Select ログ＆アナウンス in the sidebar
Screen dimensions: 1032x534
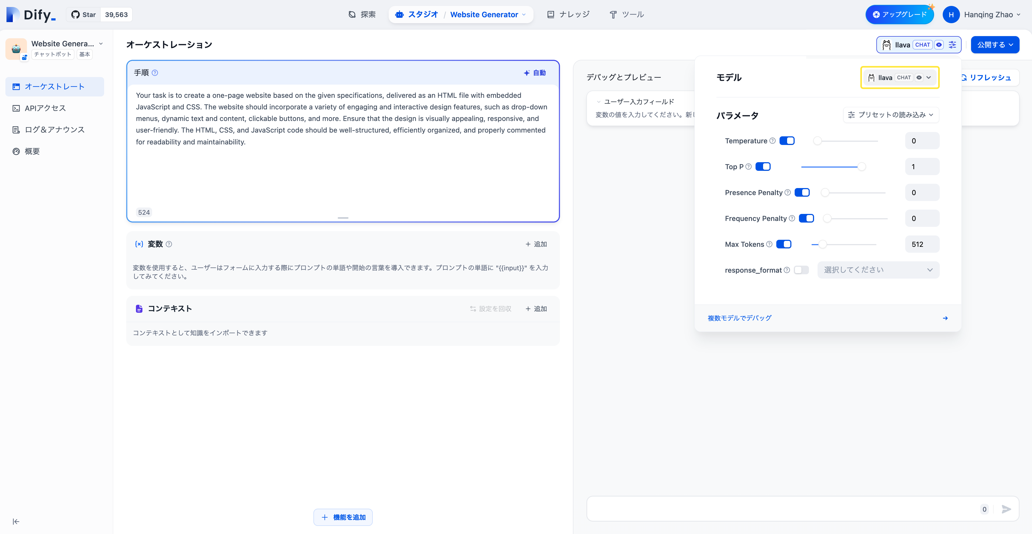click(54, 130)
